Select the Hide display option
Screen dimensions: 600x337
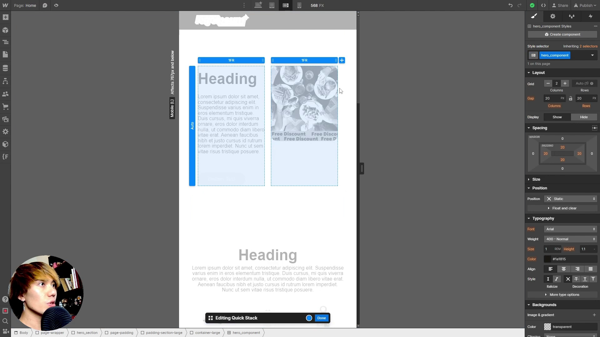pos(584,117)
